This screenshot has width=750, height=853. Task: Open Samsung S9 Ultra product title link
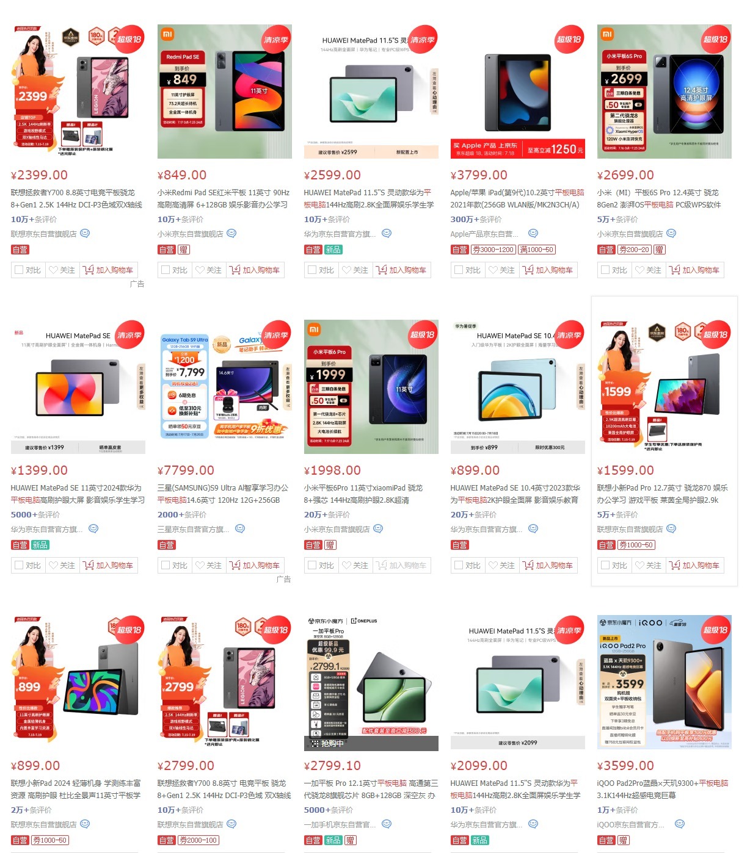coord(223,494)
